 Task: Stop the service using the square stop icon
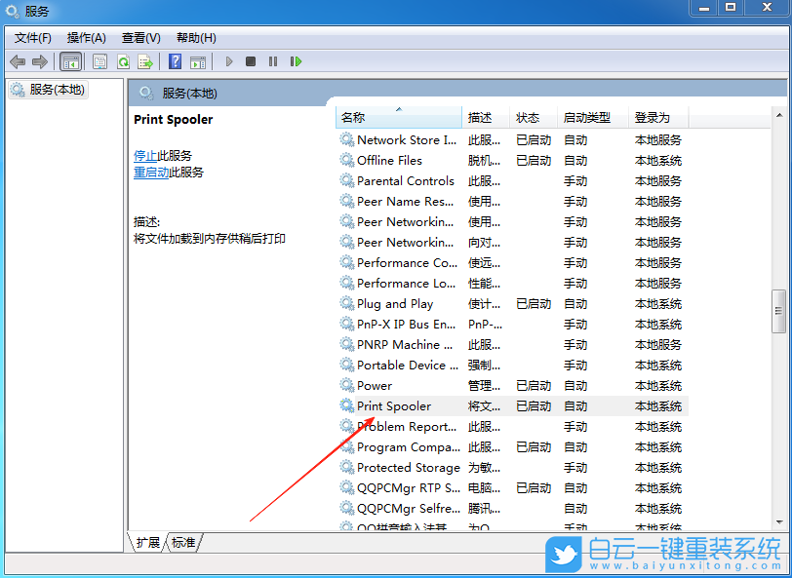click(250, 60)
